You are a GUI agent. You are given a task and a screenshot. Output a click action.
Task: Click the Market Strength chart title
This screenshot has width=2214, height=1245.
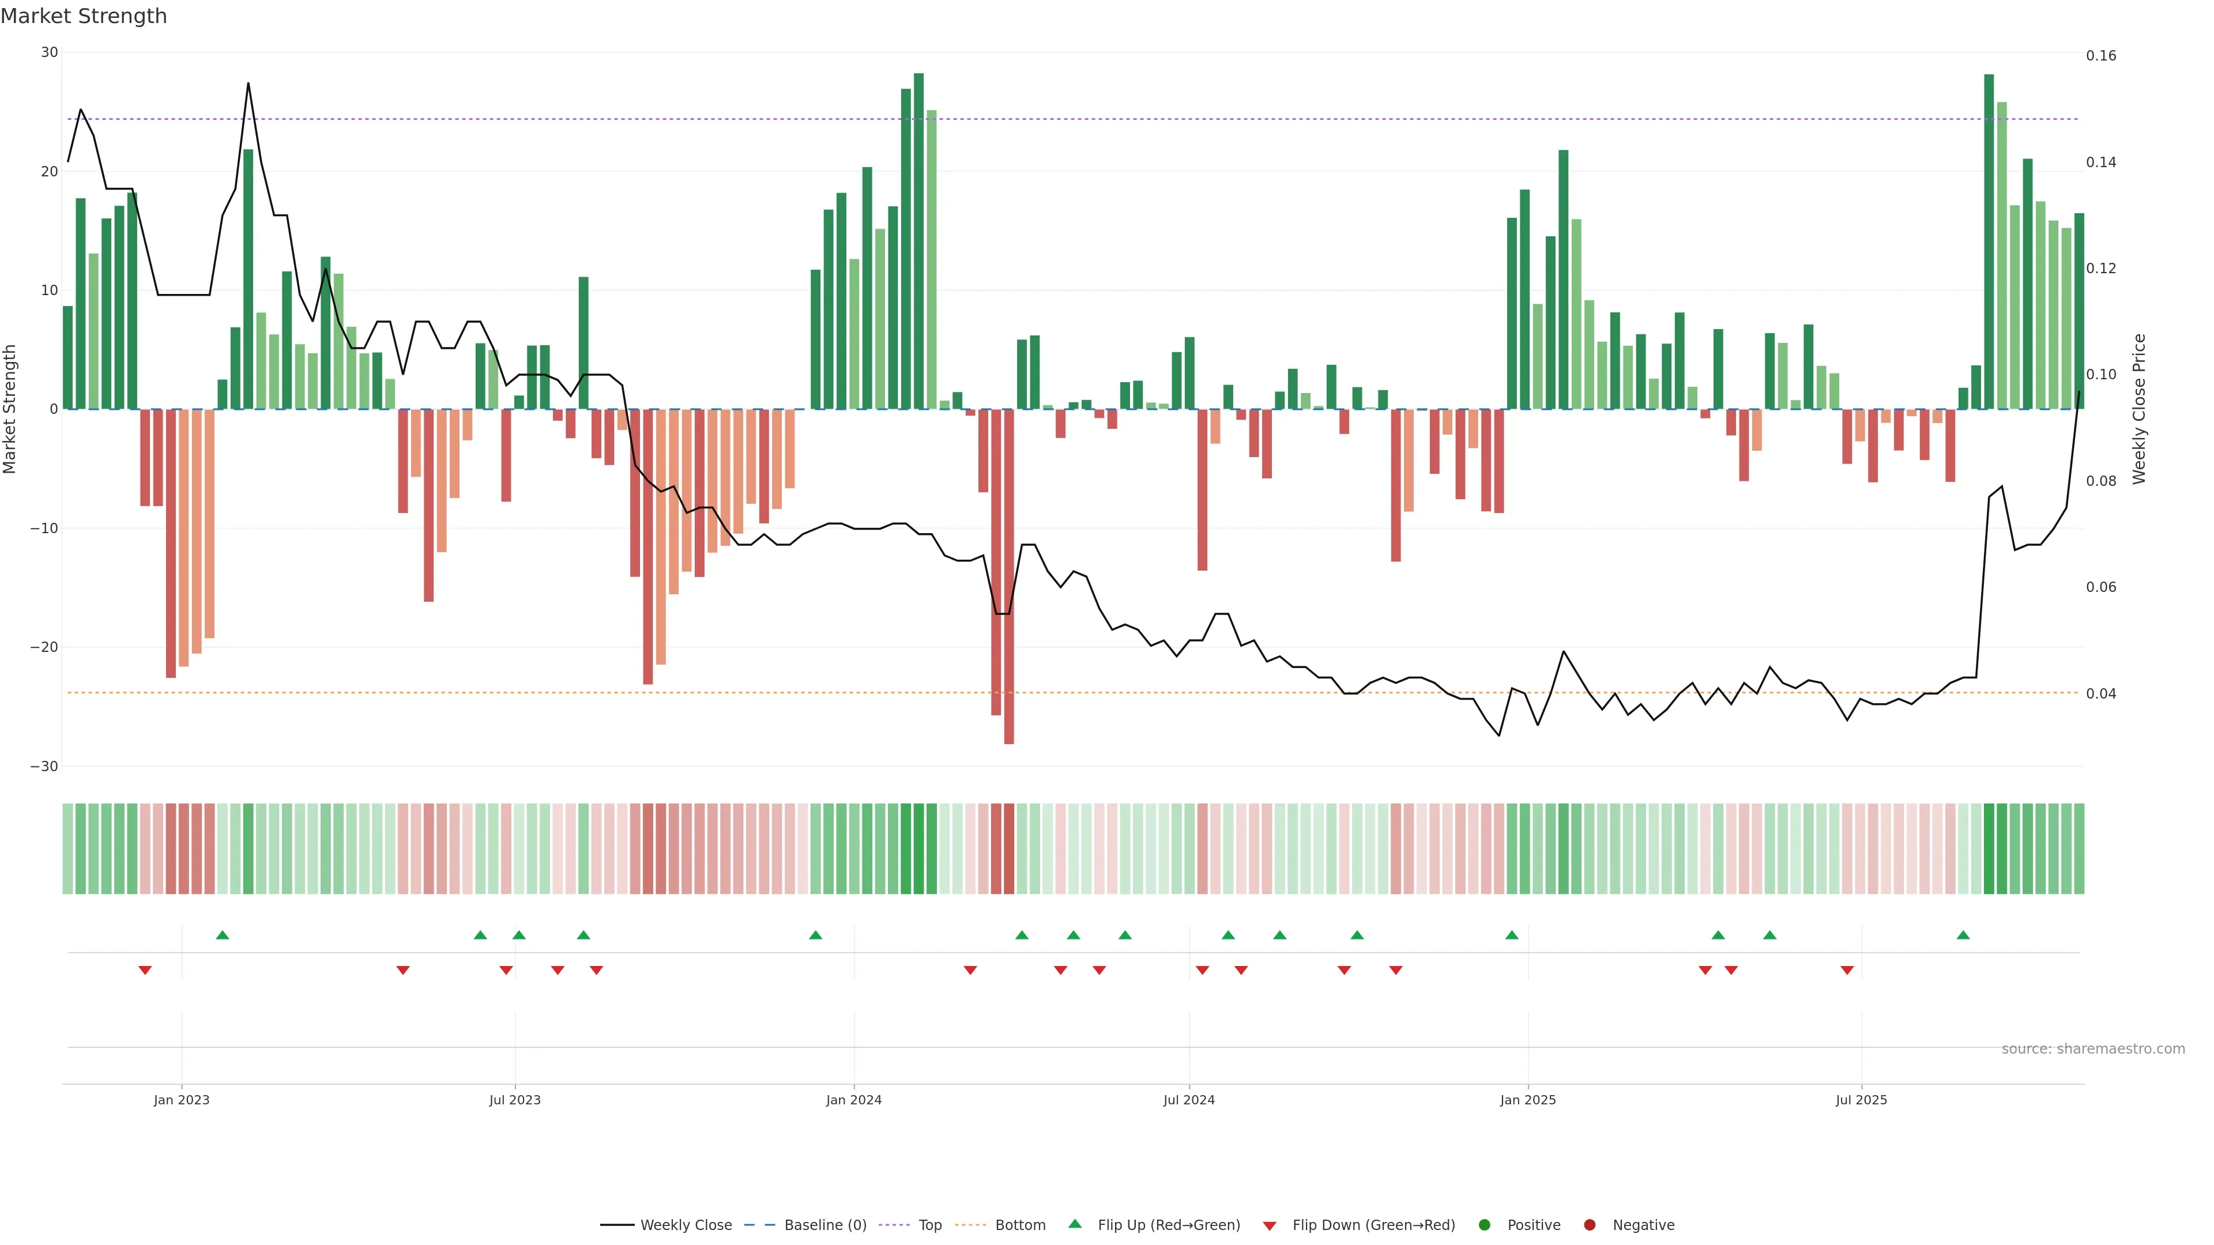click(x=84, y=16)
